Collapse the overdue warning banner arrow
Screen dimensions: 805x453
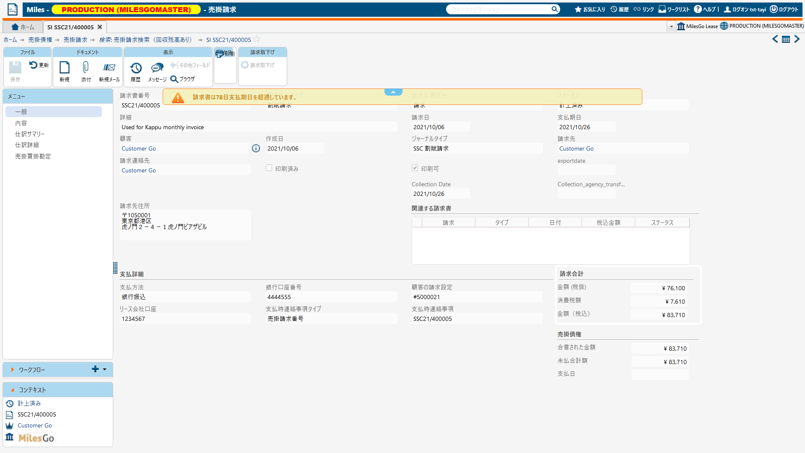coord(393,92)
